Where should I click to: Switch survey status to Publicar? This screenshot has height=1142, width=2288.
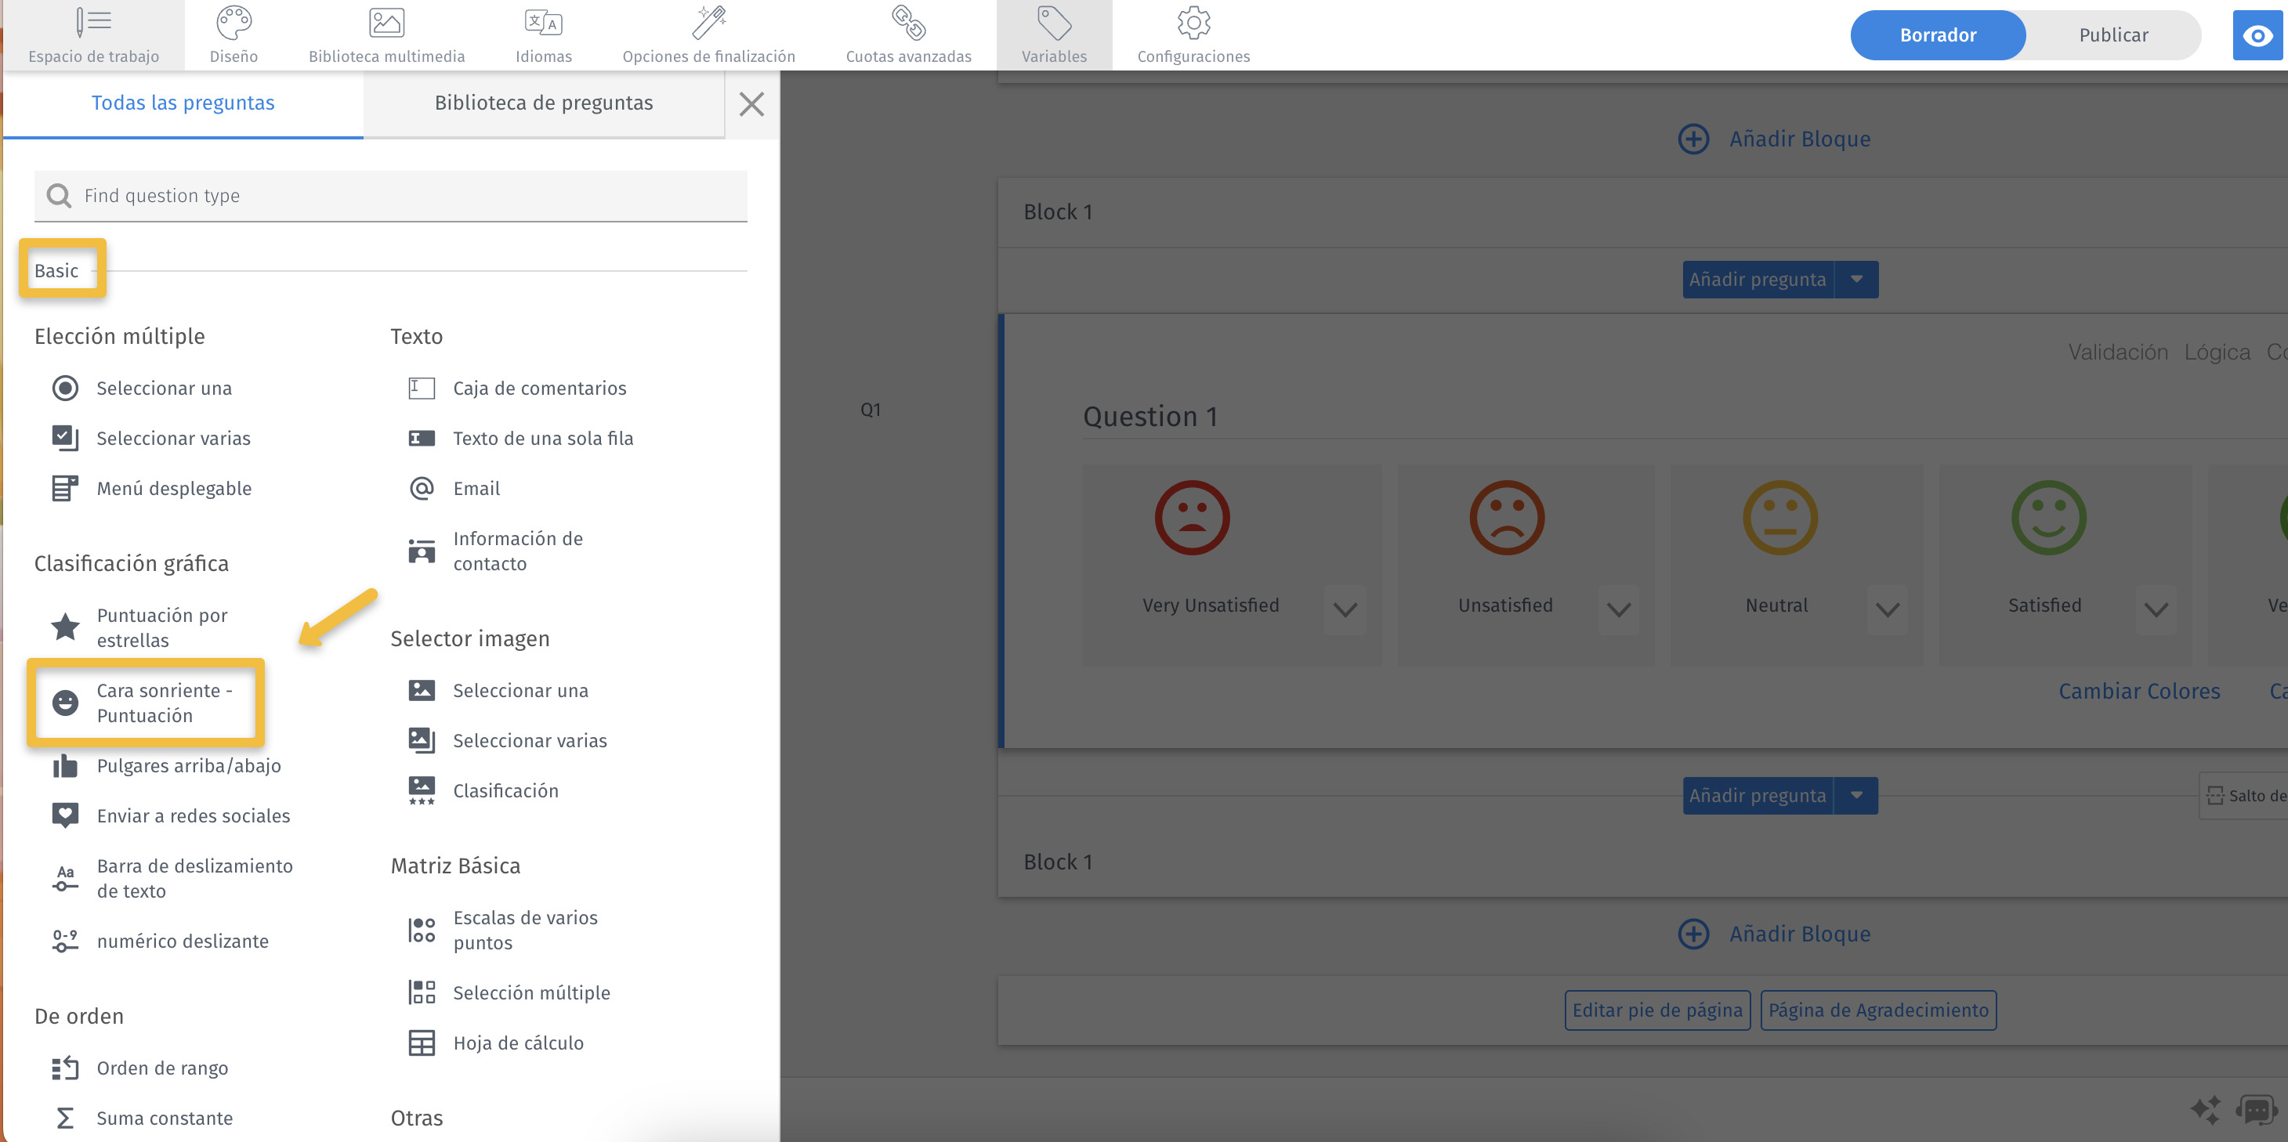tap(2112, 35)
